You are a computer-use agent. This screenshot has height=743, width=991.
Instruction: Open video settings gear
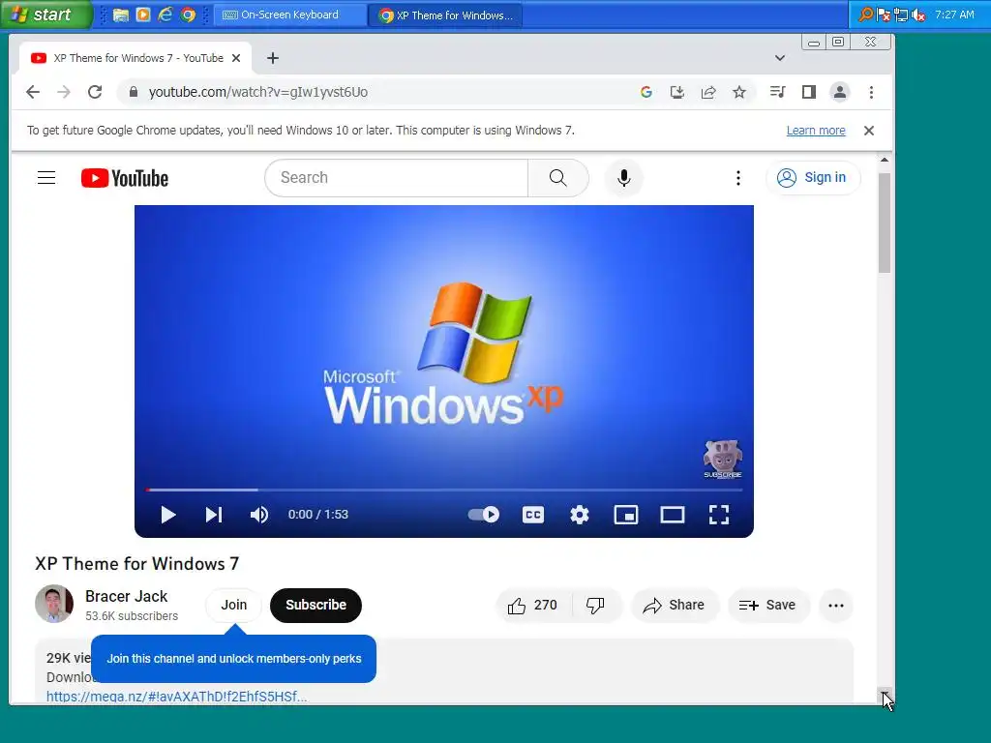click(580, 515)
